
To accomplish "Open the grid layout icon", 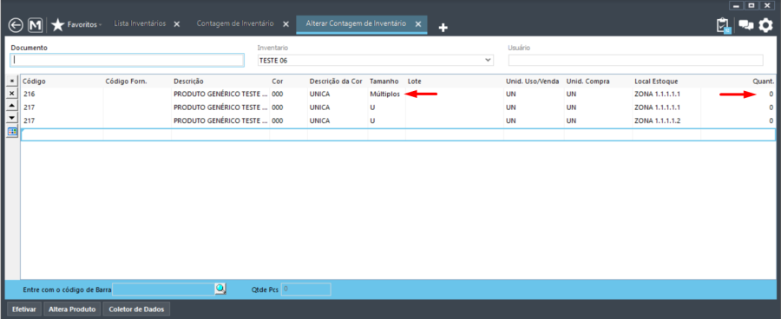I will pos(12,132).
